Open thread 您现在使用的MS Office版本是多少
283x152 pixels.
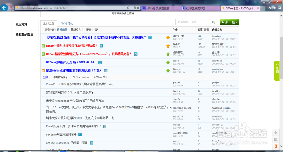pos(70,92)
